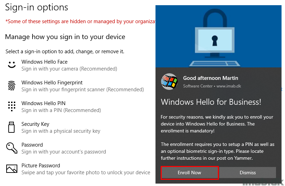Click the Windows Hello for Business heading

[211, 102]
